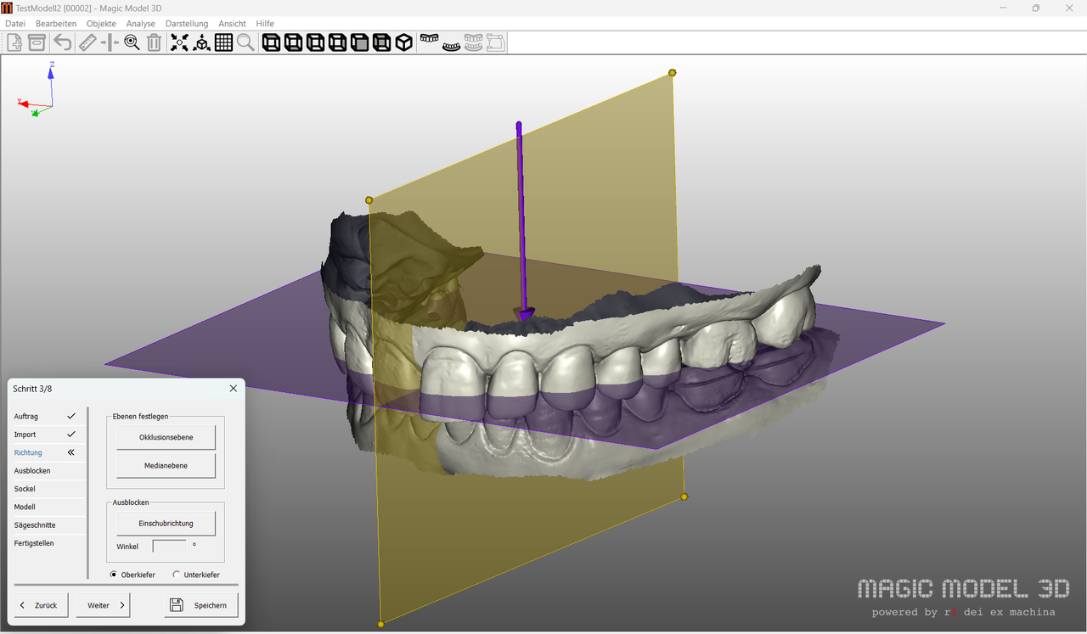The height and width of the screenshot is (634, 1087).
Task: Click the Einschubrichtung button
Action: 166,524
